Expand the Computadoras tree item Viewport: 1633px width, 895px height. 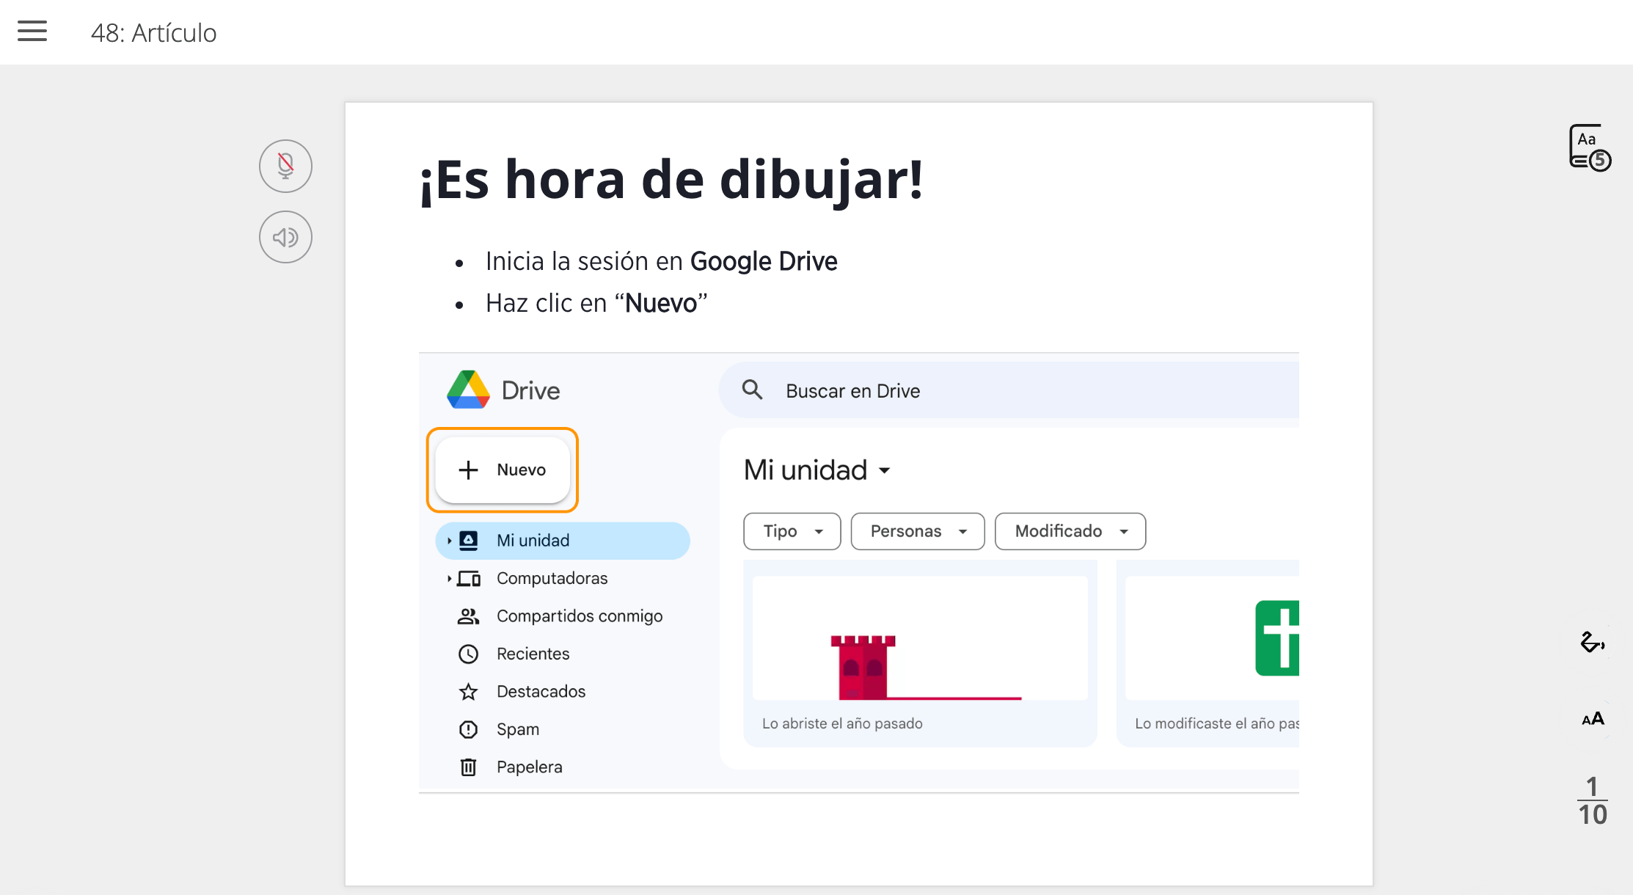coord(450,578)
